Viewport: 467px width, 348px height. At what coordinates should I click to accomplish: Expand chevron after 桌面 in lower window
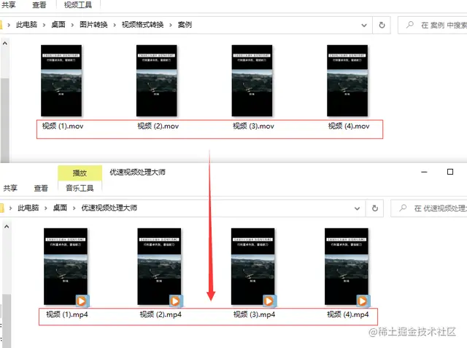pyautogui.click(x=74, y=208)
